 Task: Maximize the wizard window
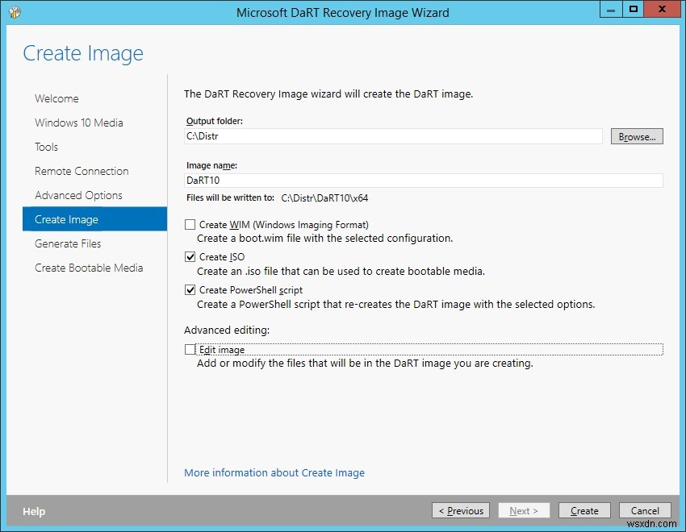[634, 10]
